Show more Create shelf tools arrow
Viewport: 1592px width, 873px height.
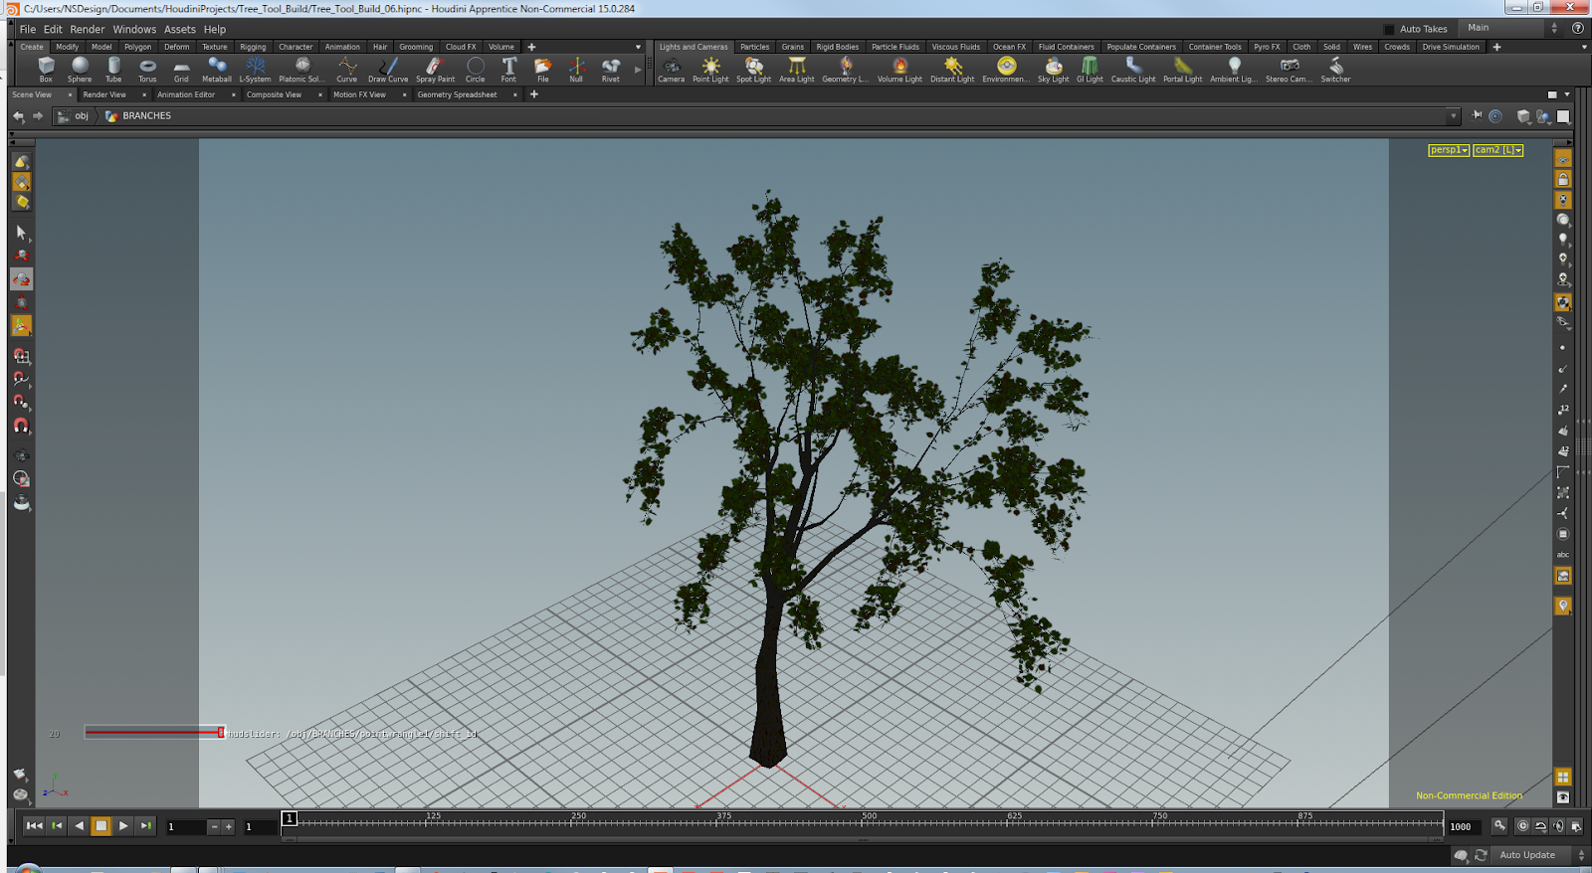pyautogui.click(x=638, y=70)
